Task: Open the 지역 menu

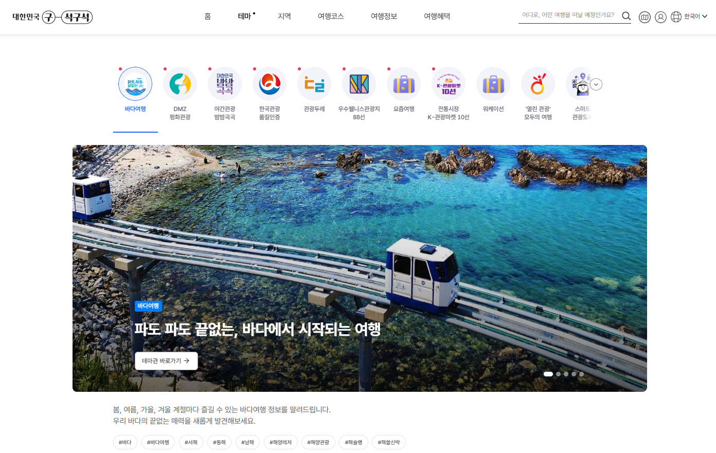Action: pos(284,16)
